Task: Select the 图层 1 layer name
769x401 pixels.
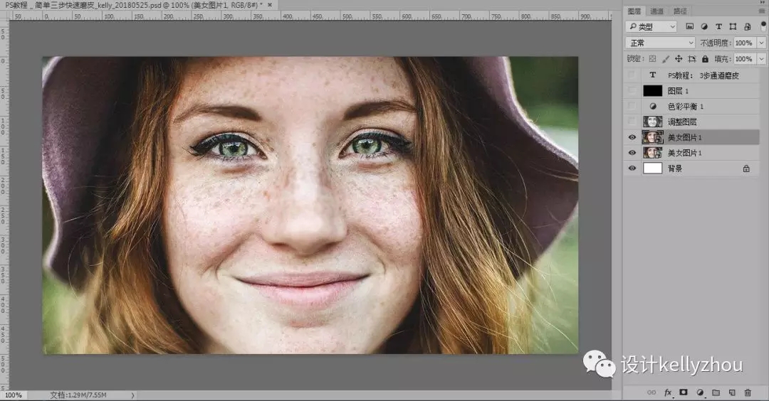Action: pos(678,91)
